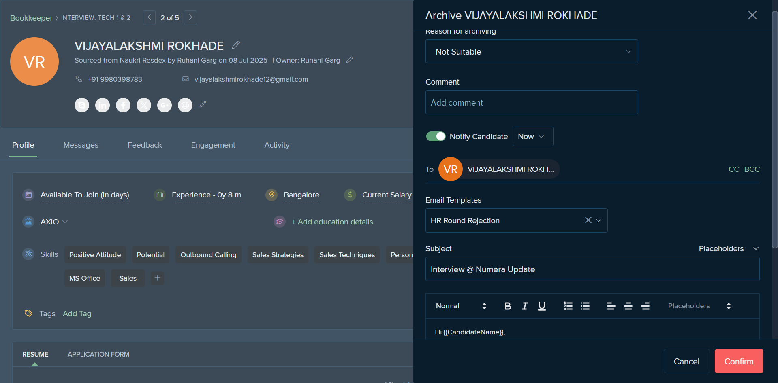Open X (Twitter) profile icon
This screenshot has height=383, width=778.
click(144, 105)
